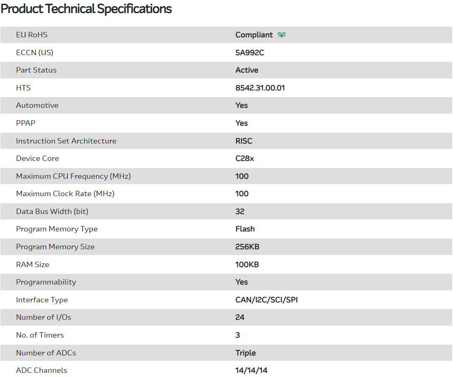Select the Program Memory Size value 256KB
This screenshot has width=453, height=377.
tap(247, 247)
